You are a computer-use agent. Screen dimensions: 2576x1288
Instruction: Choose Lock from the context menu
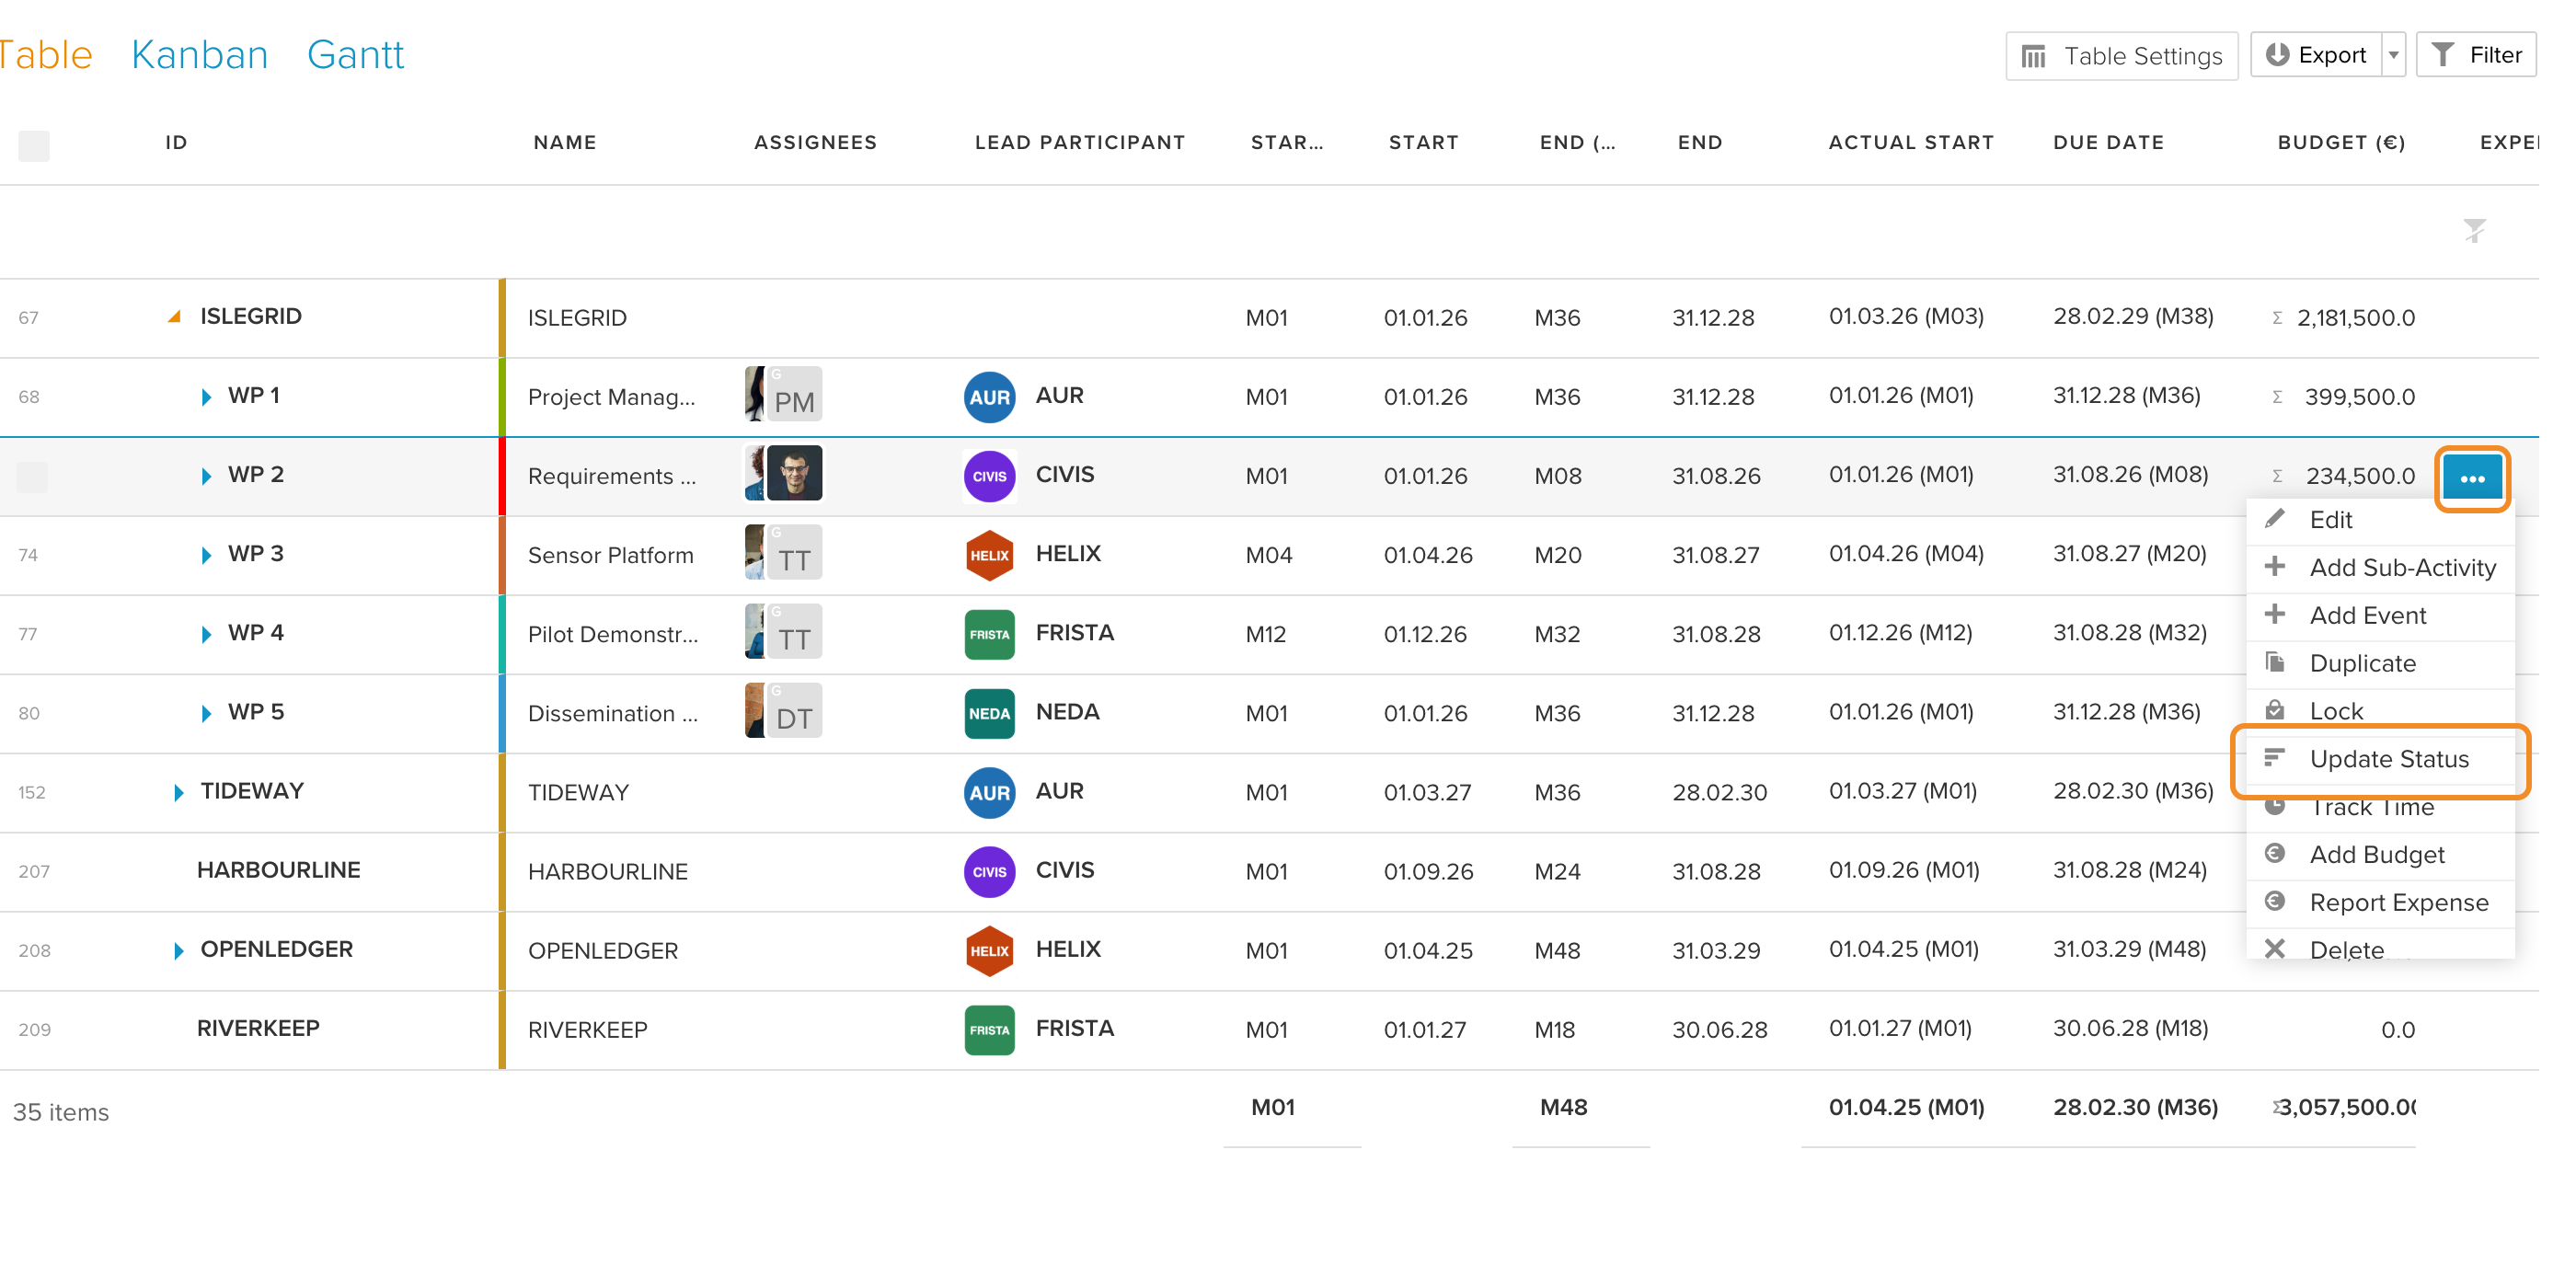2379,711
